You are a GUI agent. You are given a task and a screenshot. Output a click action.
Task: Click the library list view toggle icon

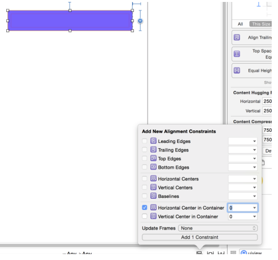click(233, 252)
